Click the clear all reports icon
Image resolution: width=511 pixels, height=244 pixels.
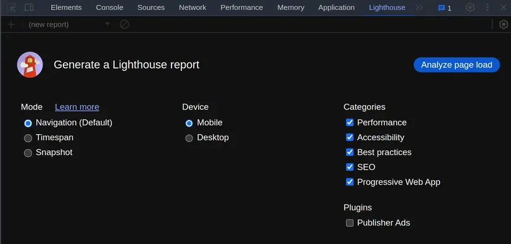pos(124,25)
